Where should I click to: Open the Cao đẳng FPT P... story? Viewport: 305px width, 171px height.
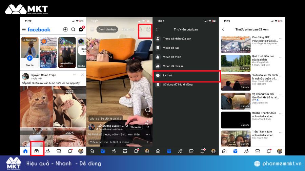48,52
